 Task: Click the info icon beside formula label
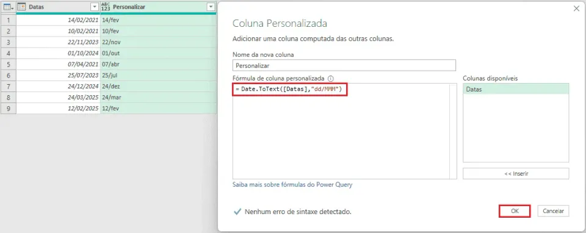pos(330,79)
